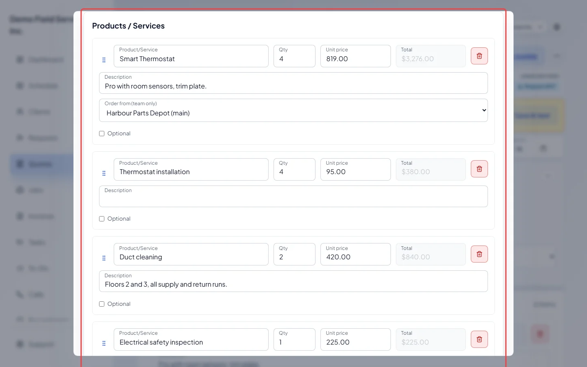Mark Smart Thermostat as Optional
This screenshot has width=587, height=367.
pos(102,134)
